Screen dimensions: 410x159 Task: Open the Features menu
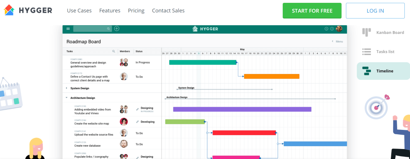pos(110,11)
